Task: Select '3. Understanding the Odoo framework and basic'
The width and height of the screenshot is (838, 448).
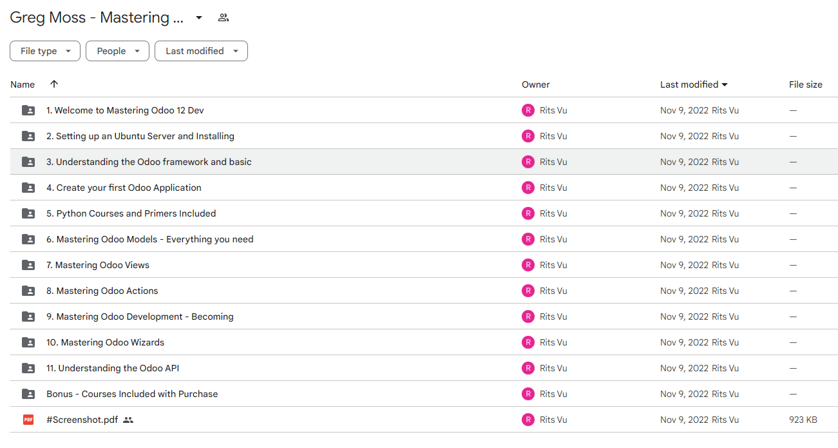Action: (x=149, y=162)
